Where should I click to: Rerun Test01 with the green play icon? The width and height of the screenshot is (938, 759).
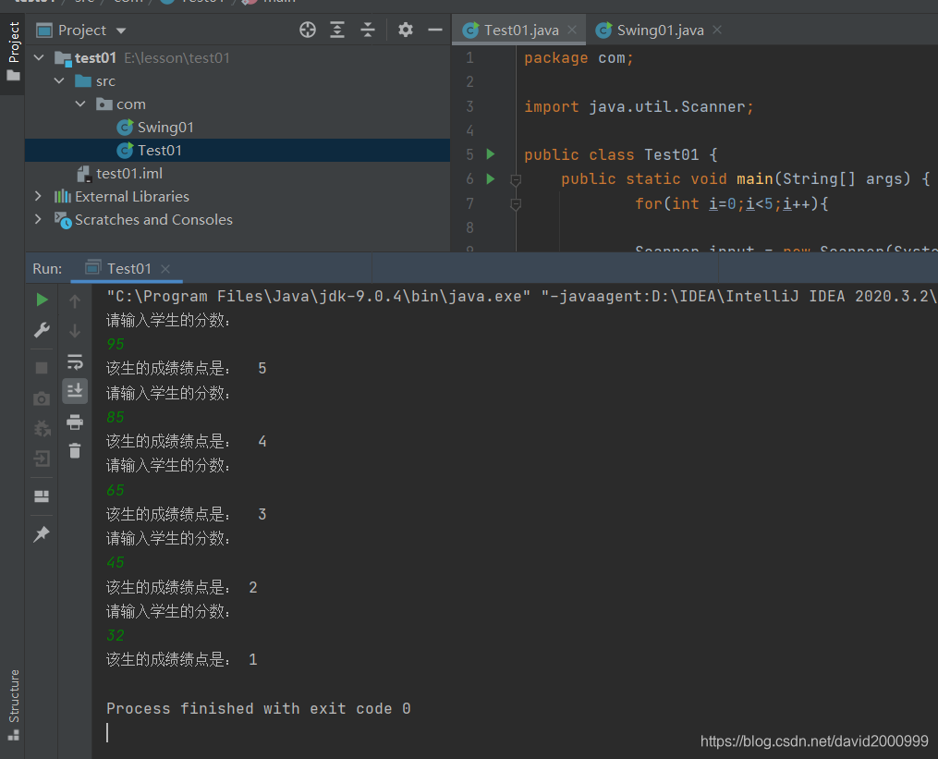(x=42, y=300)
